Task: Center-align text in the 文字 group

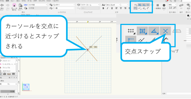Action: 121,8
